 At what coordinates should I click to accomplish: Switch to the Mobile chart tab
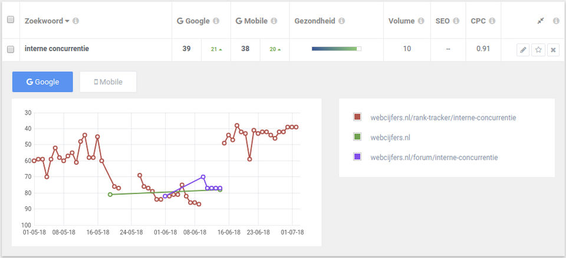pyautogui.click(x=108, y=82)
